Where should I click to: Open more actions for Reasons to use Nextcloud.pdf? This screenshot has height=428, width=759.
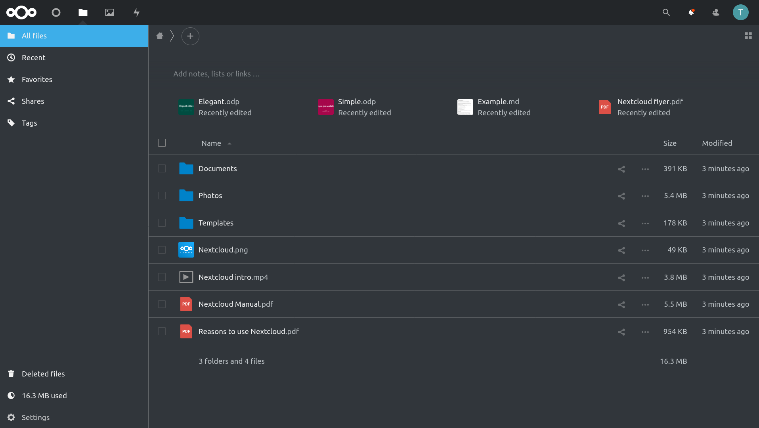click(645, 332)
